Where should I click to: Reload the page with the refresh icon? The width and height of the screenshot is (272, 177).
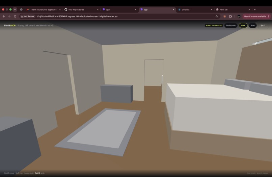coord(15,16)
